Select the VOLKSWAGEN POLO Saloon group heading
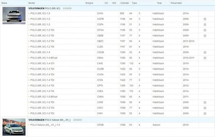The image size is (215, 137). click(49, 120)
